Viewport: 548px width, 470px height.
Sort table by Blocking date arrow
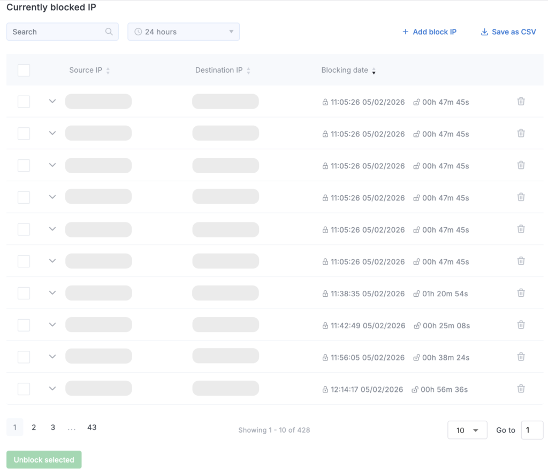(374, 71)
